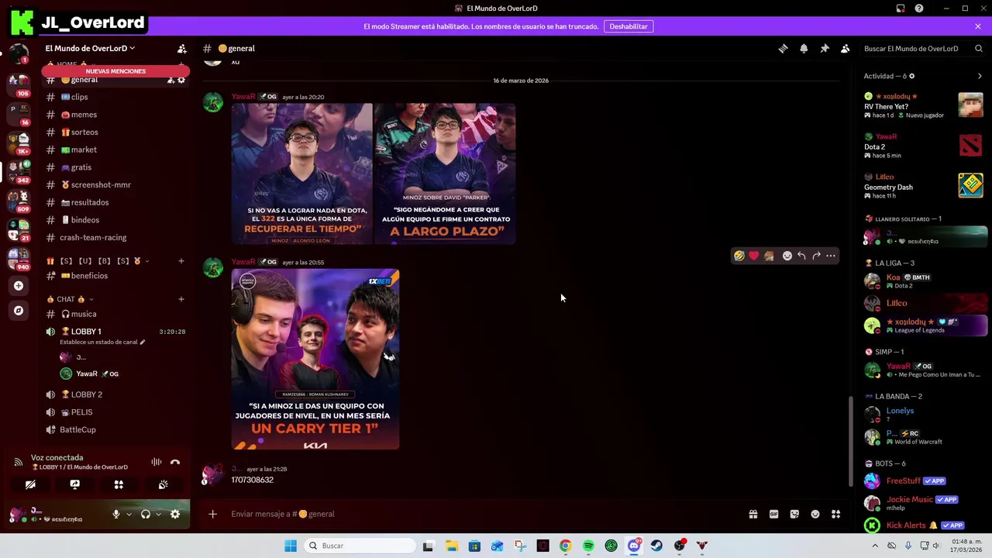The image size is (992, 558).
Task: Open the "RECUPERAR EL TIEMPO" image
Action: [x=302, y=174]
